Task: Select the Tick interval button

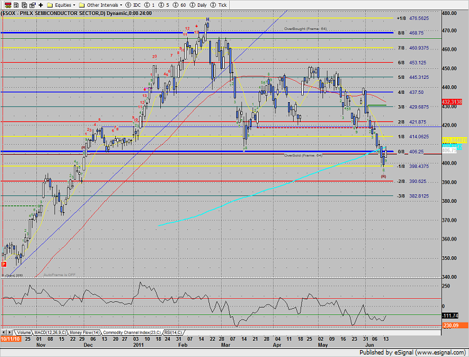Action: 219,5
